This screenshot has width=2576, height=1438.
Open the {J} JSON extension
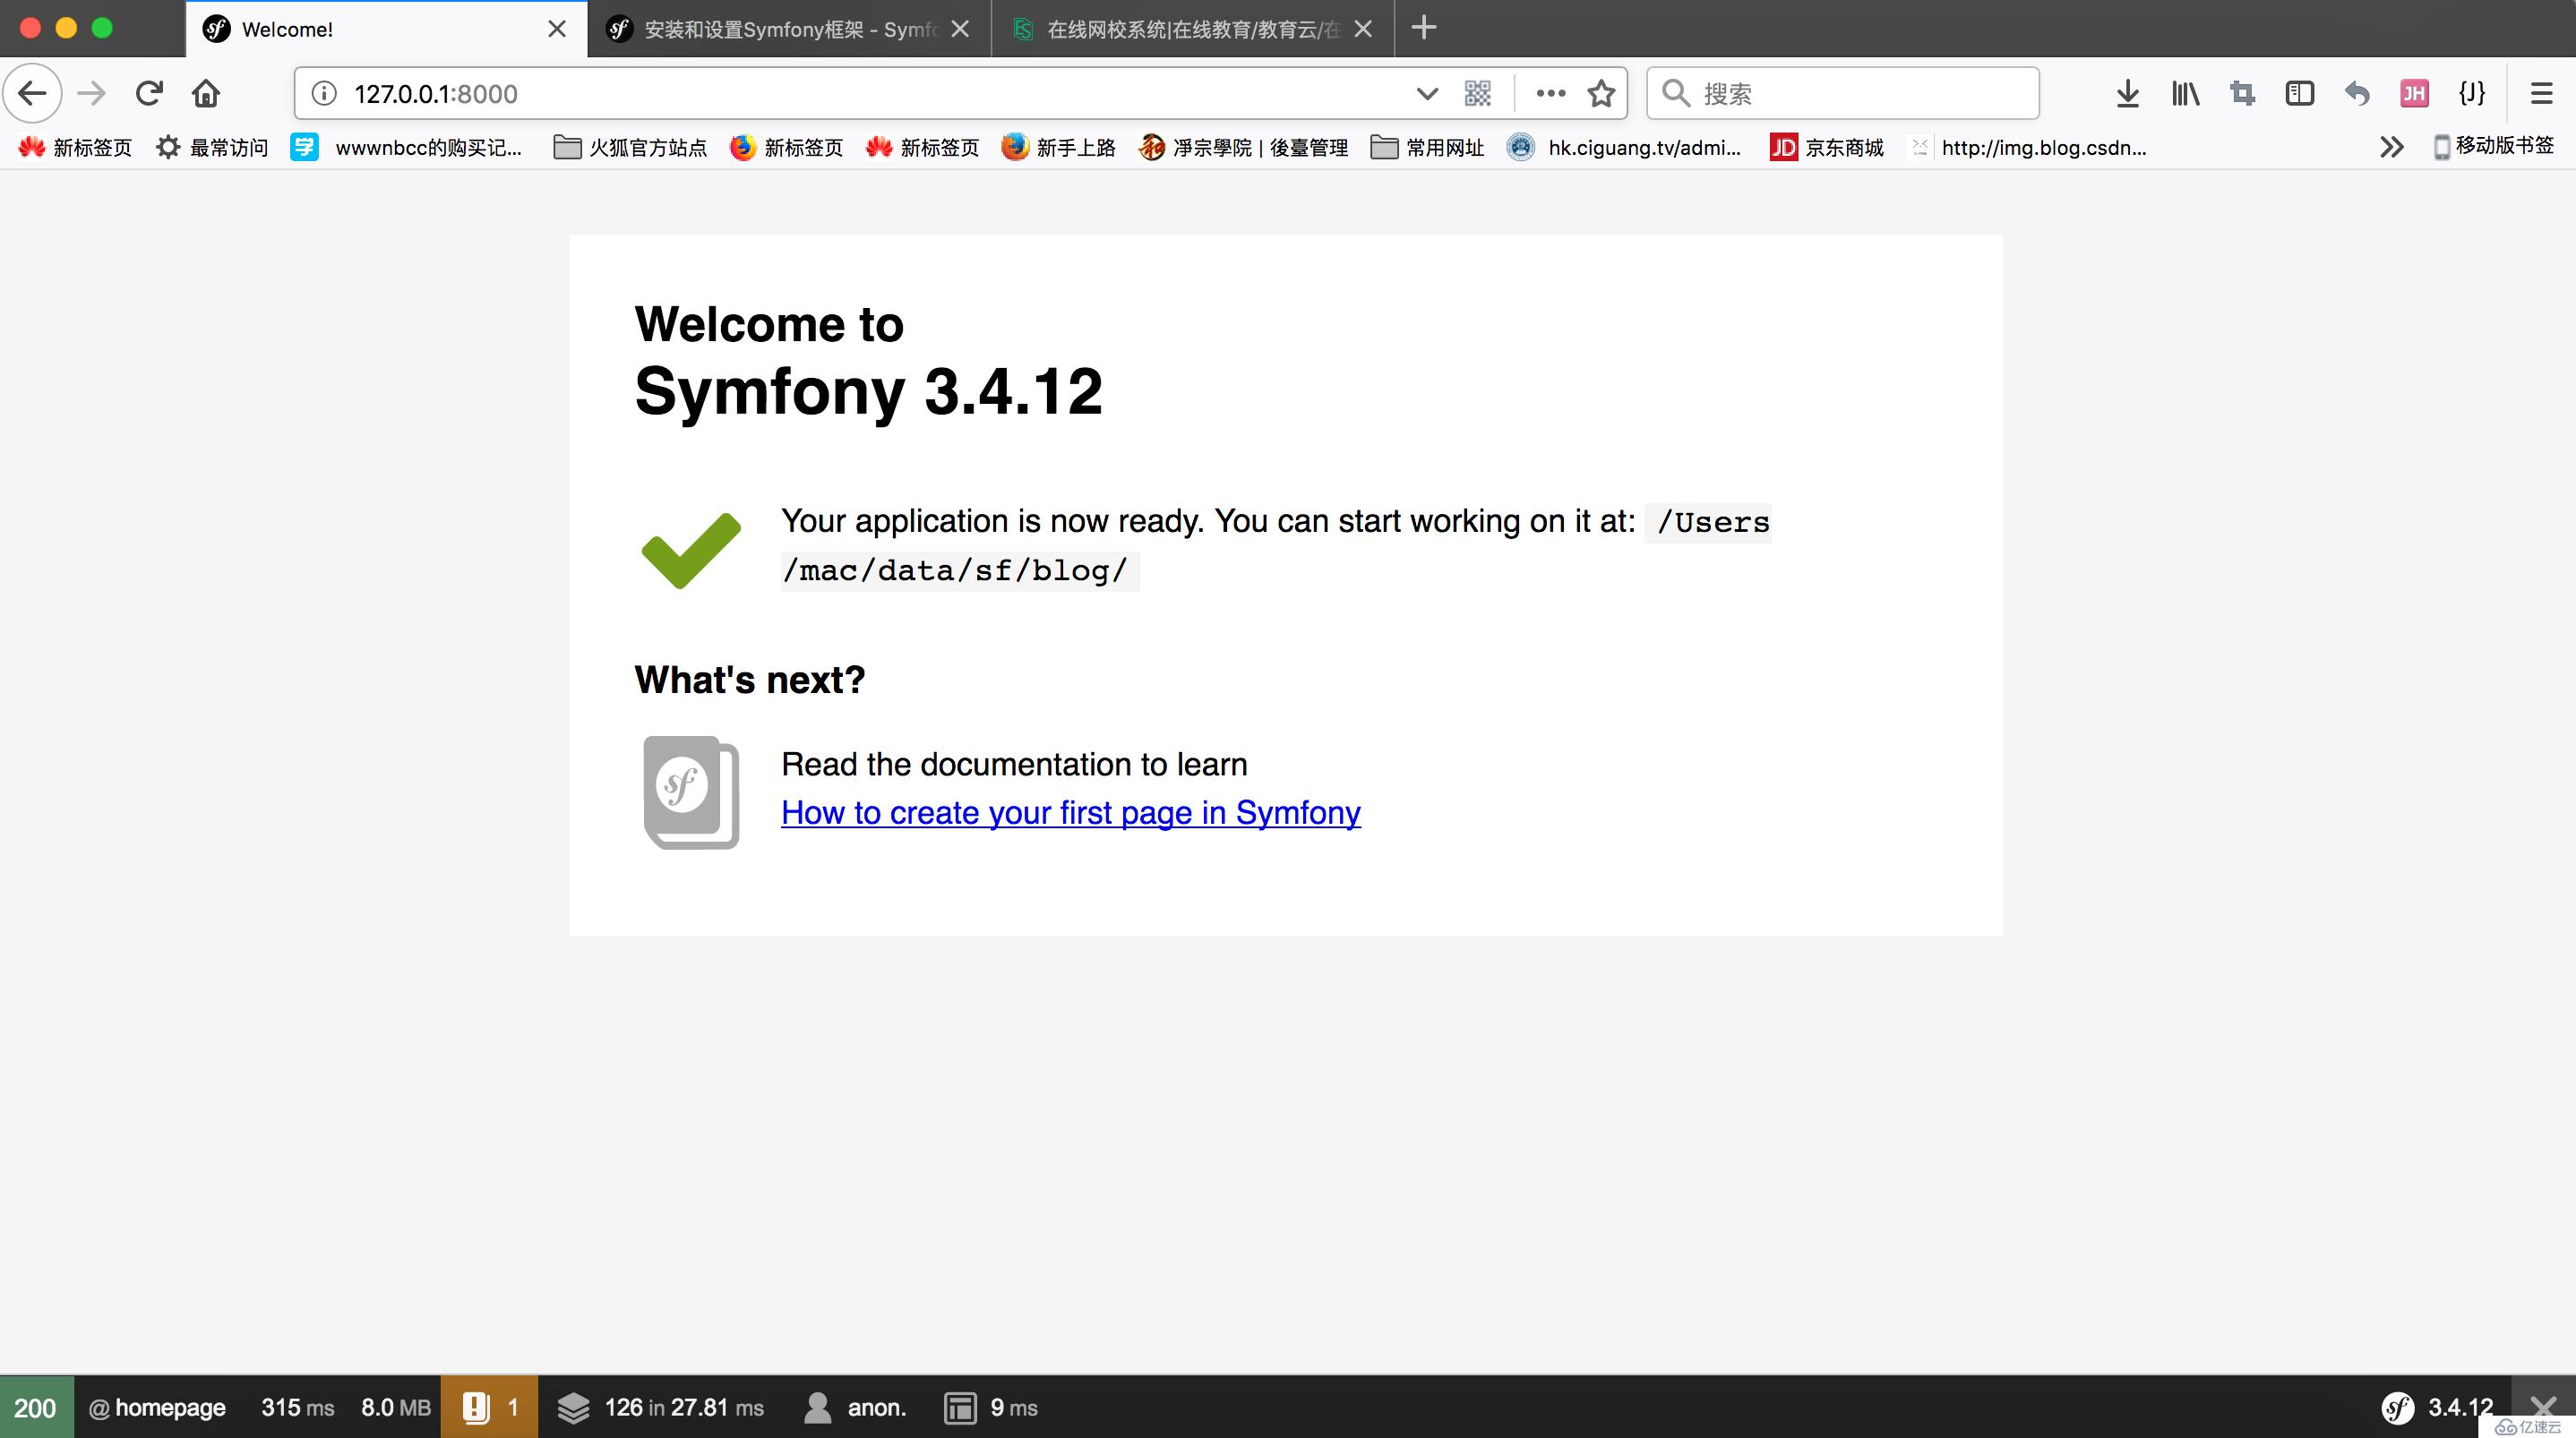(x=2472, y=93)
